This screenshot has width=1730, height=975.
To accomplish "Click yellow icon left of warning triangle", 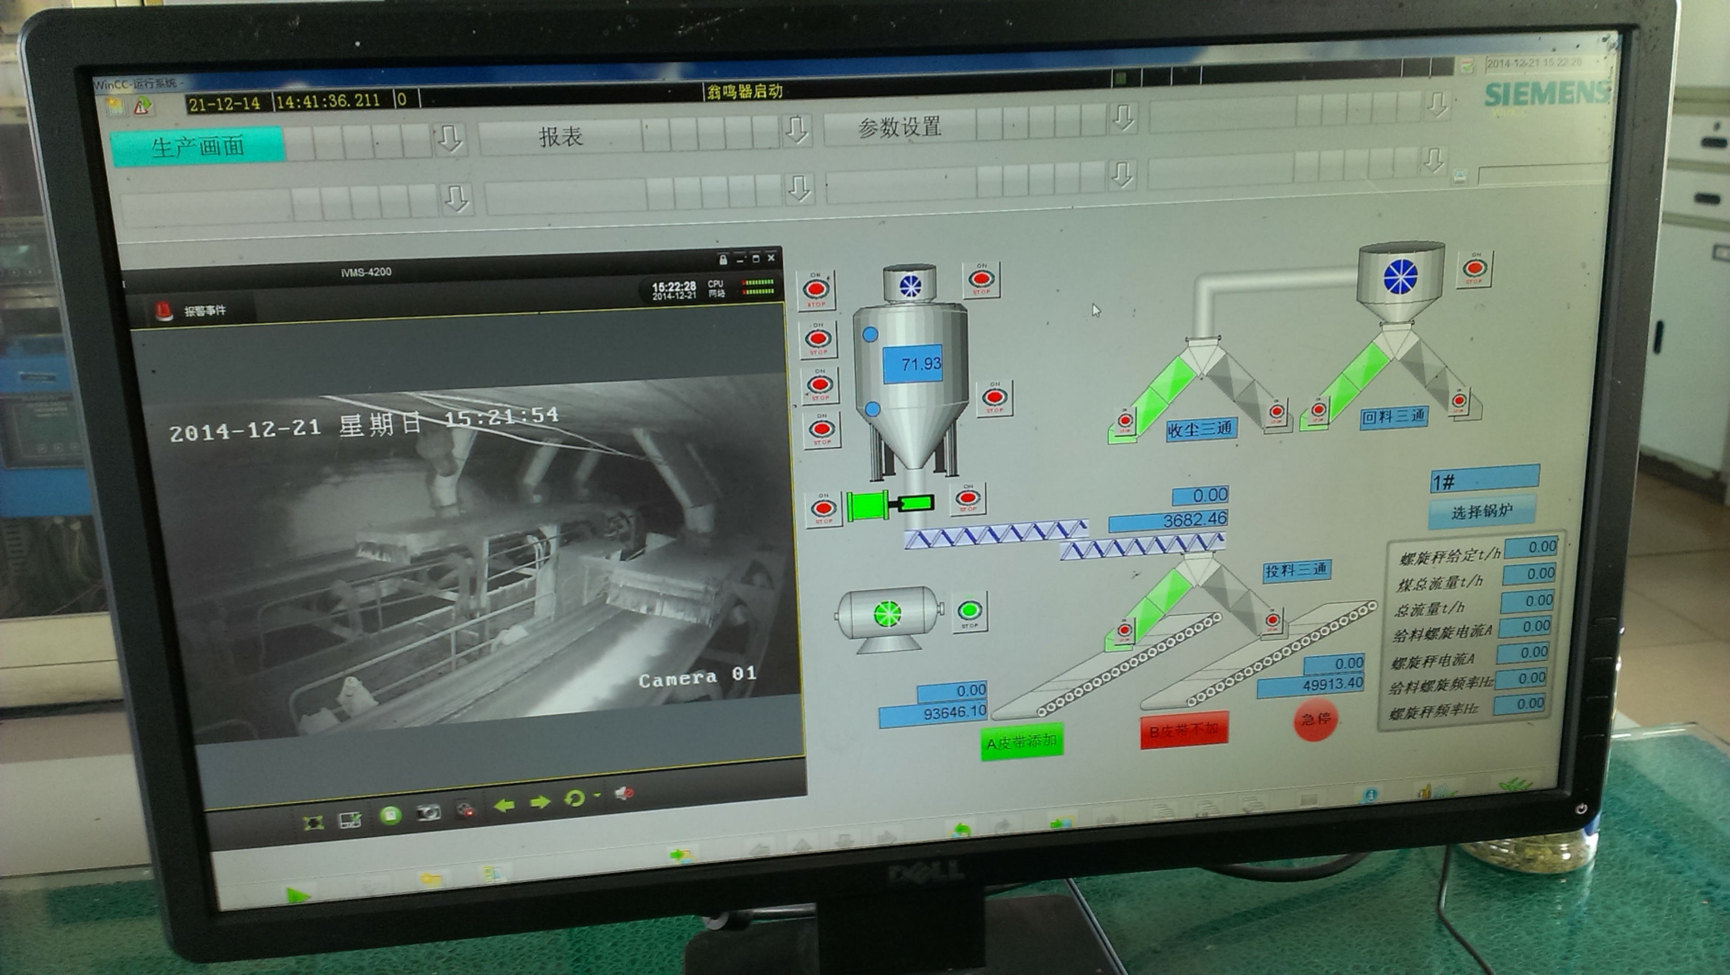I will 116,106.
